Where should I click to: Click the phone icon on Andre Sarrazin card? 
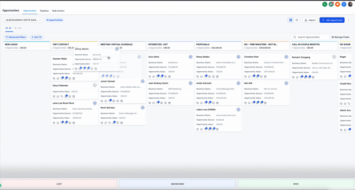coord(197,103)
